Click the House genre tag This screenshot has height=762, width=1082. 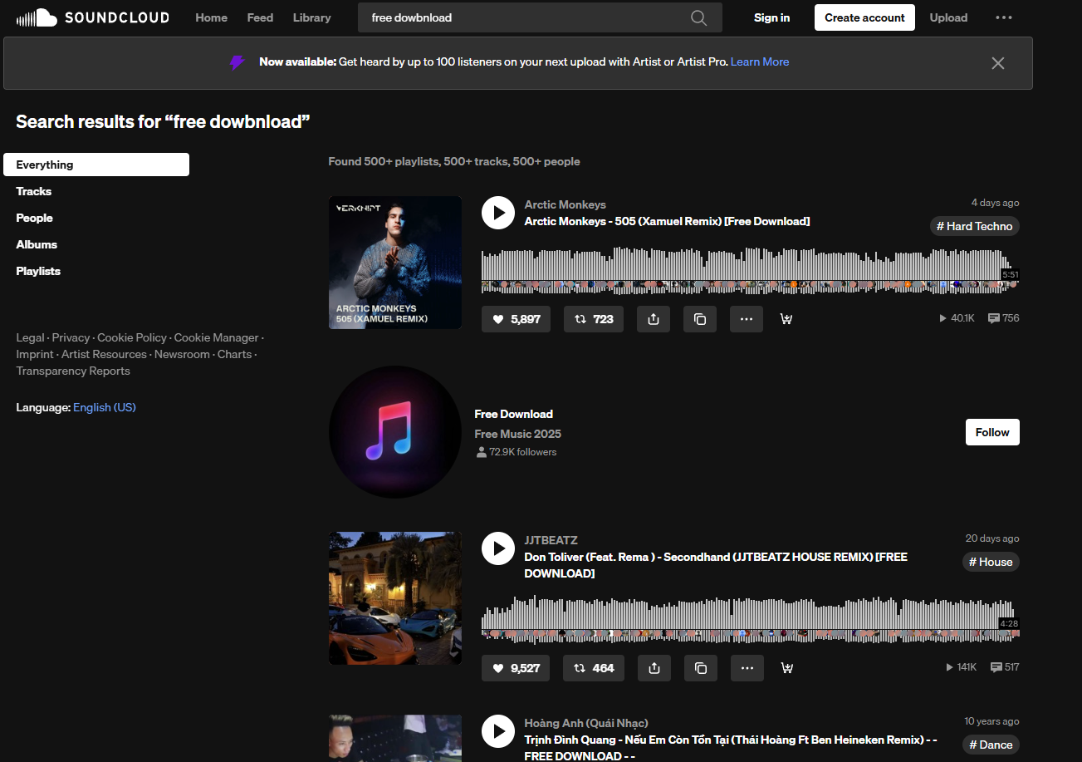click(x=991, y=562)
